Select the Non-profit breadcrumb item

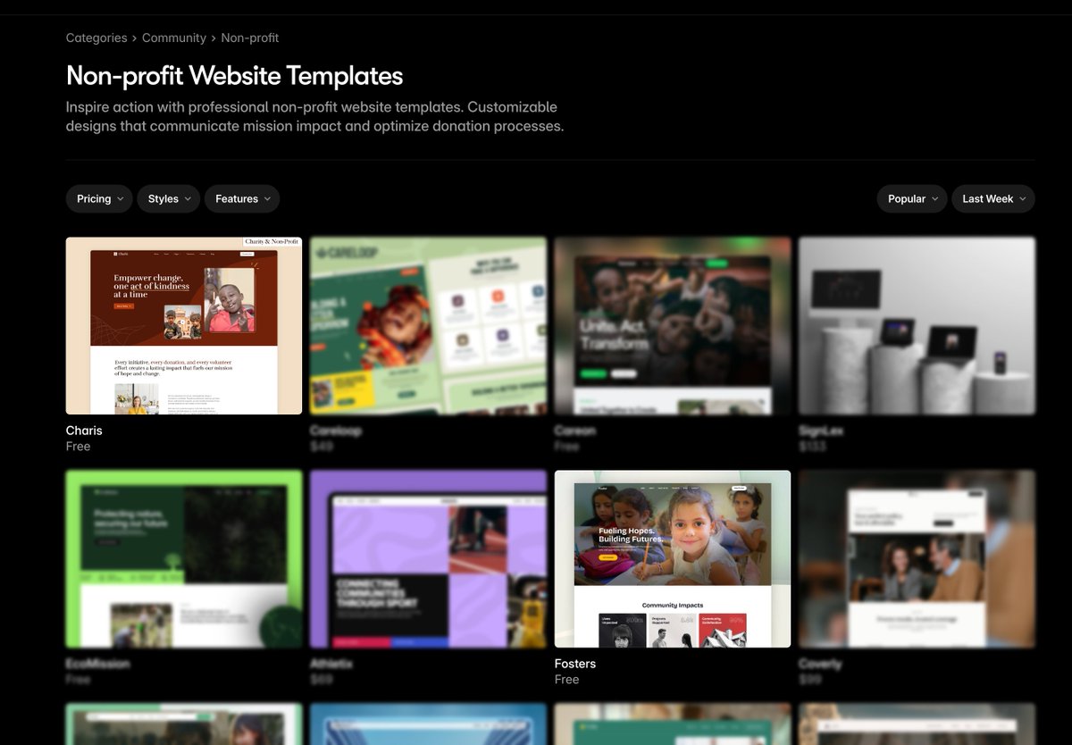(x=250, y=38)
